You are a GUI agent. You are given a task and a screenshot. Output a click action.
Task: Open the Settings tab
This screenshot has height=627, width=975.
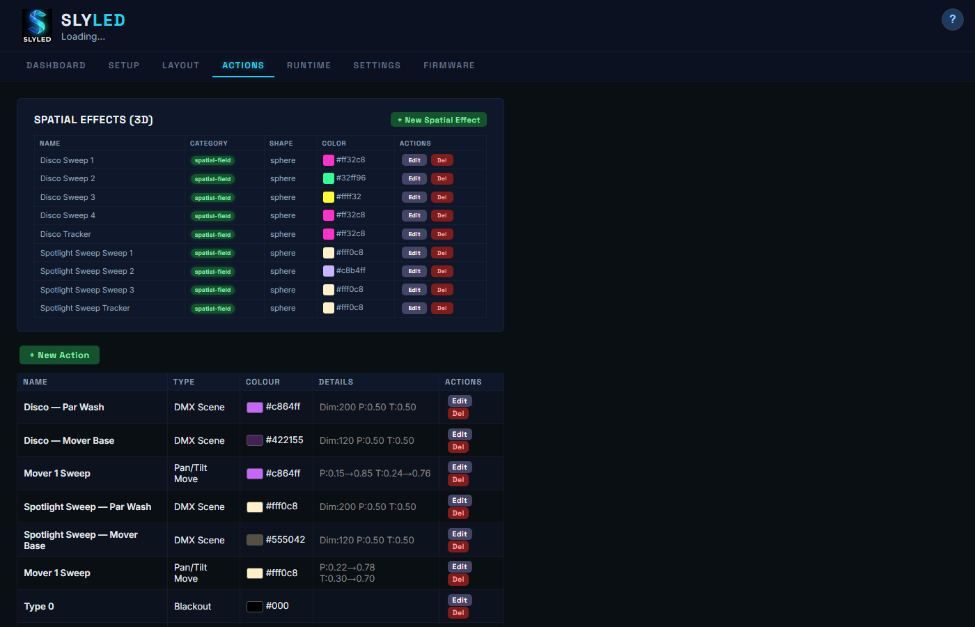pyautogui.click(x=377, y=65)
